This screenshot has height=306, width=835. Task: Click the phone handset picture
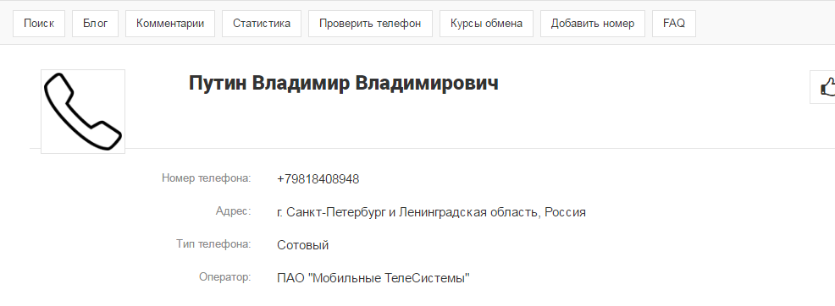pos(83,112)
